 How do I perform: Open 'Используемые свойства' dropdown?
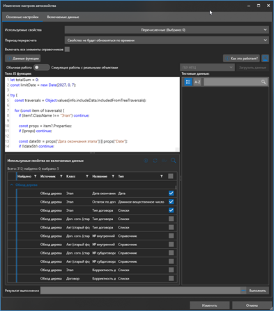point(167,30)
